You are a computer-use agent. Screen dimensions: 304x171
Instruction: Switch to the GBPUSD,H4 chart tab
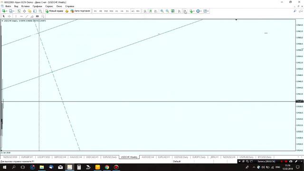pos(60,157)
